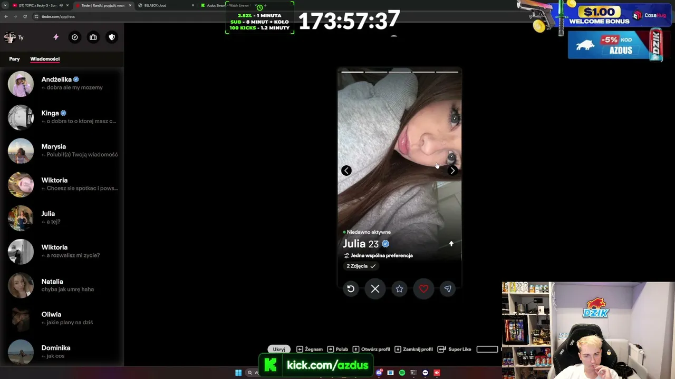Click the '2 Zdjęcia' badge on Julia's card
This screenshot has width=675, height=379.
pos(361,266)
